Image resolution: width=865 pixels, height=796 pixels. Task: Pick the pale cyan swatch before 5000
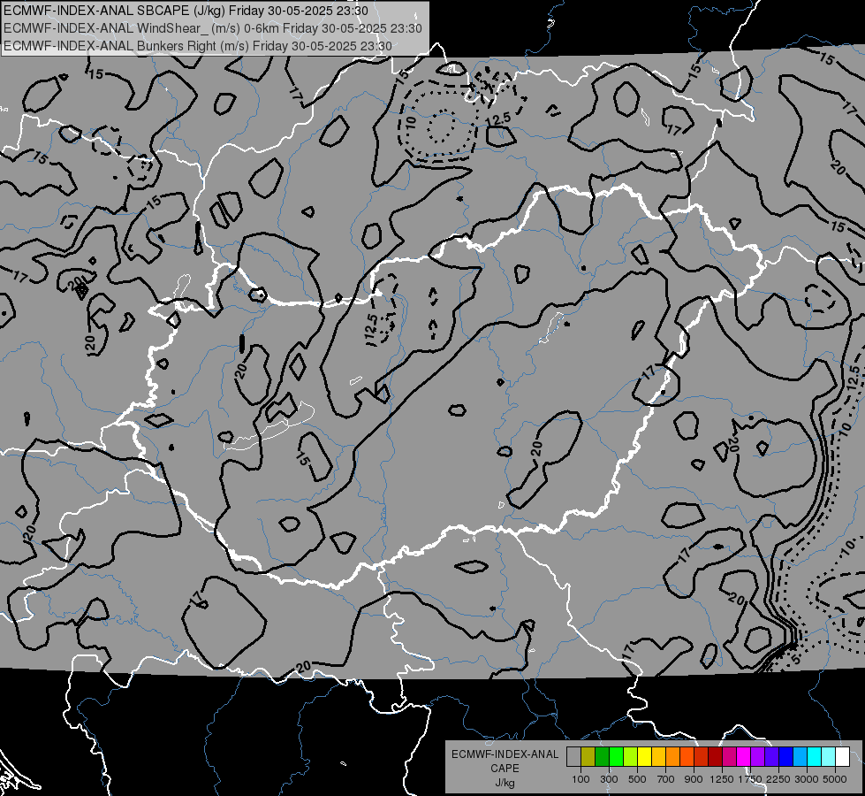point(829,757)
